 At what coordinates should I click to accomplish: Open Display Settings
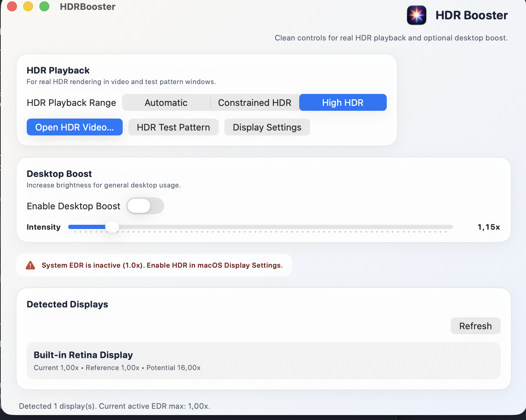[x=267, y=127]
